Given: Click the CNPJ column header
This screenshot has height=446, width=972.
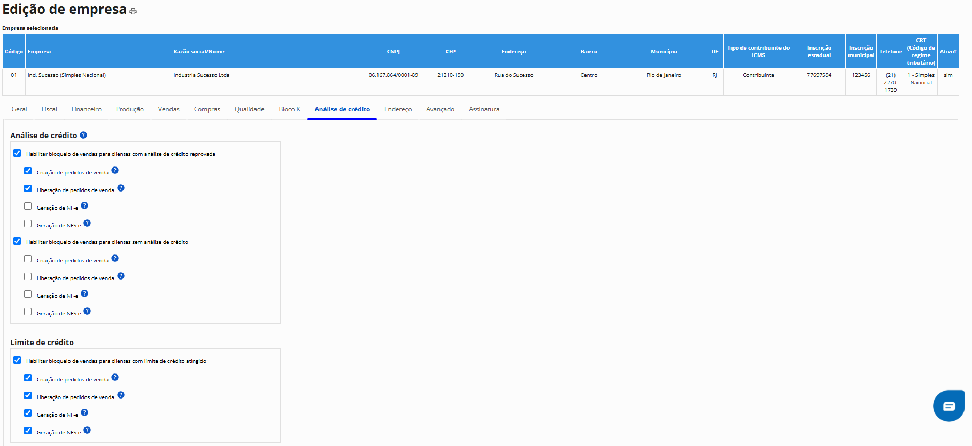Looking at the screenshot, I should (x=393, y=52).
